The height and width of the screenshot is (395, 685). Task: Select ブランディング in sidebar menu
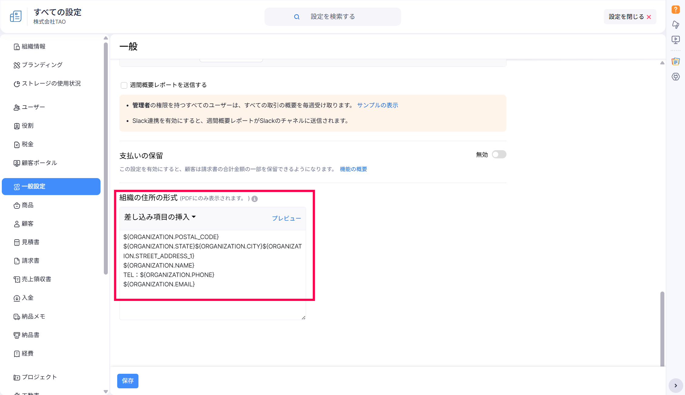point(42,65)
